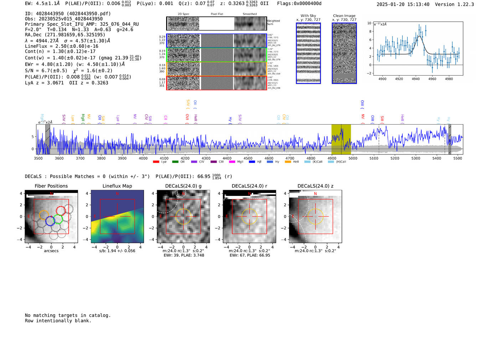The image size is (499, 340).
Task: Click the EWr: 67, PLAE: 66.95 caption
Action: [x=250, y=255]
